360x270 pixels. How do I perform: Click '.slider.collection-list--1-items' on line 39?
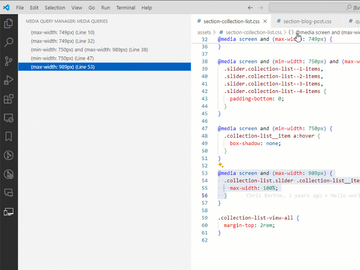pyautogui.click(x=272, y=69)
